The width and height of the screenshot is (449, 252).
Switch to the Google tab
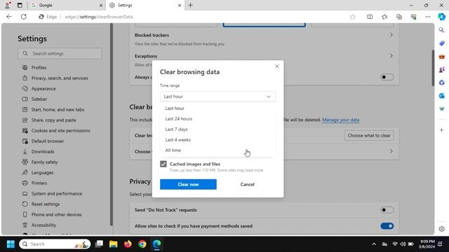click(x=66, y=5)
